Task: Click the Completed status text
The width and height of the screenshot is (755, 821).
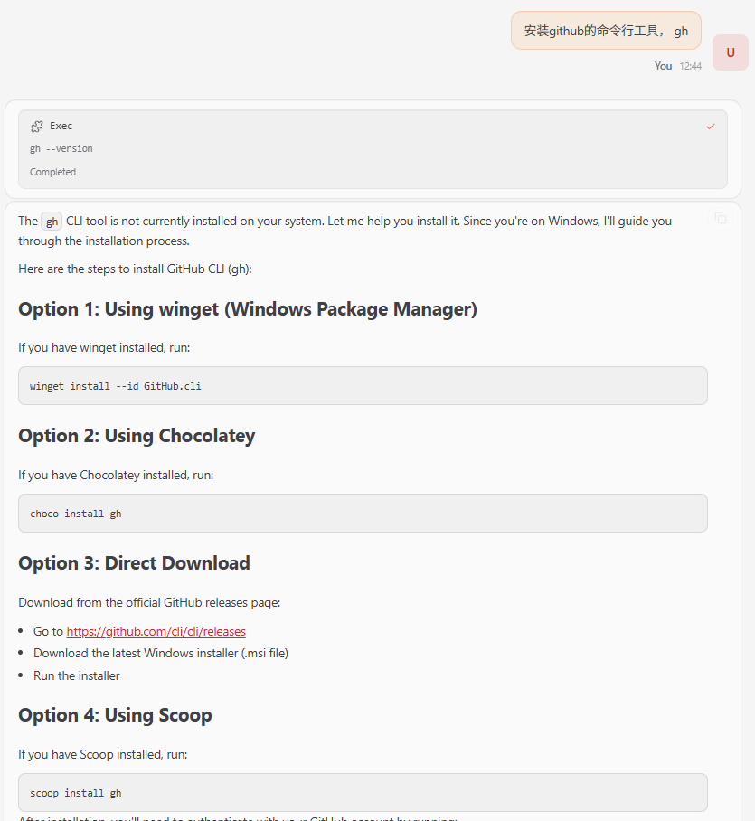Action: [52, 172]
